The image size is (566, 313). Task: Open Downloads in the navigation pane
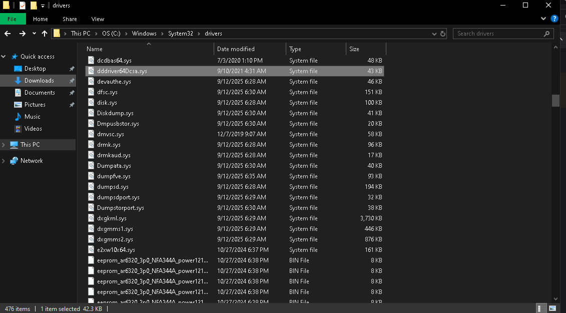click(39, 81)
